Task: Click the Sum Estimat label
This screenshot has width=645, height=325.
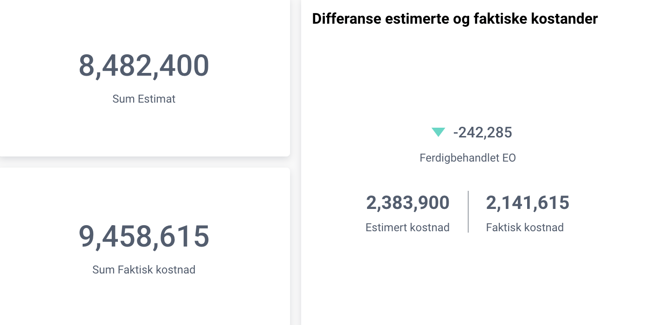Action: pyautogui.click(x=144, y=99)
